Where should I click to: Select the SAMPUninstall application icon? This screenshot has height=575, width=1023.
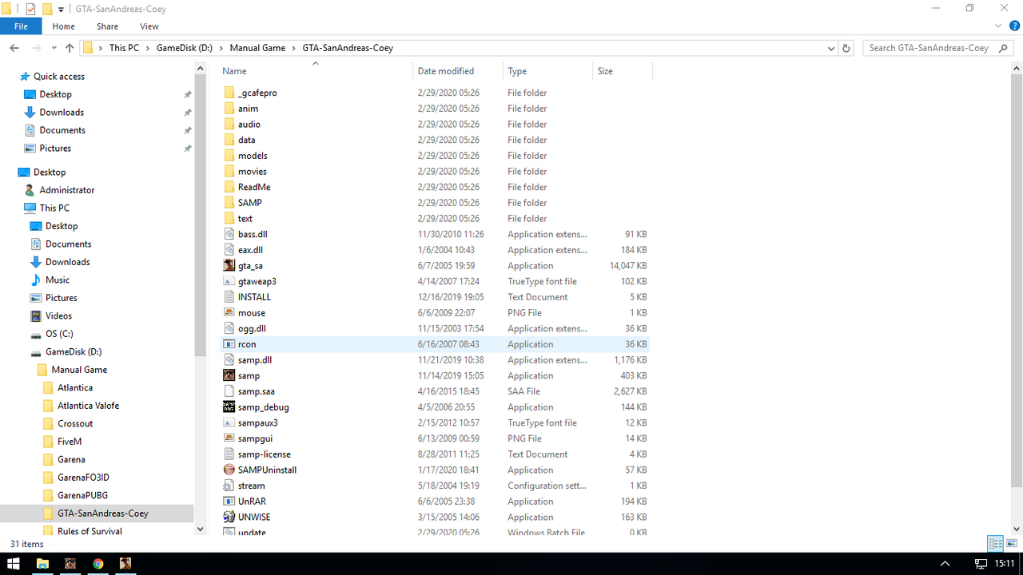229,470
